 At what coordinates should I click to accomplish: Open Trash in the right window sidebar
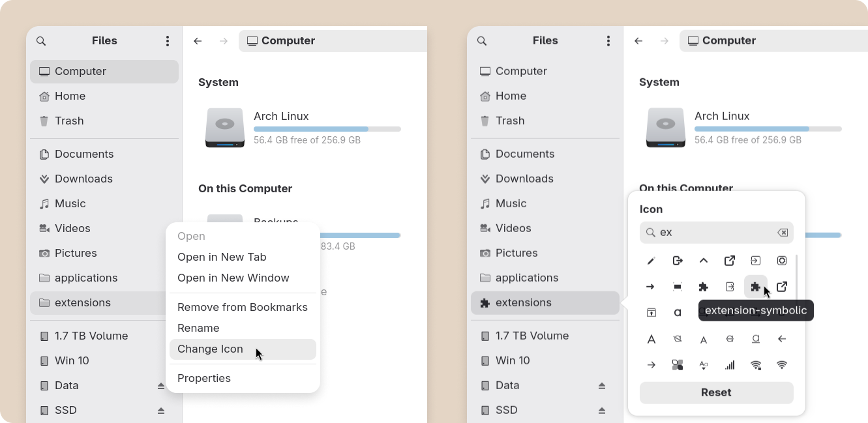click(545, 121)
